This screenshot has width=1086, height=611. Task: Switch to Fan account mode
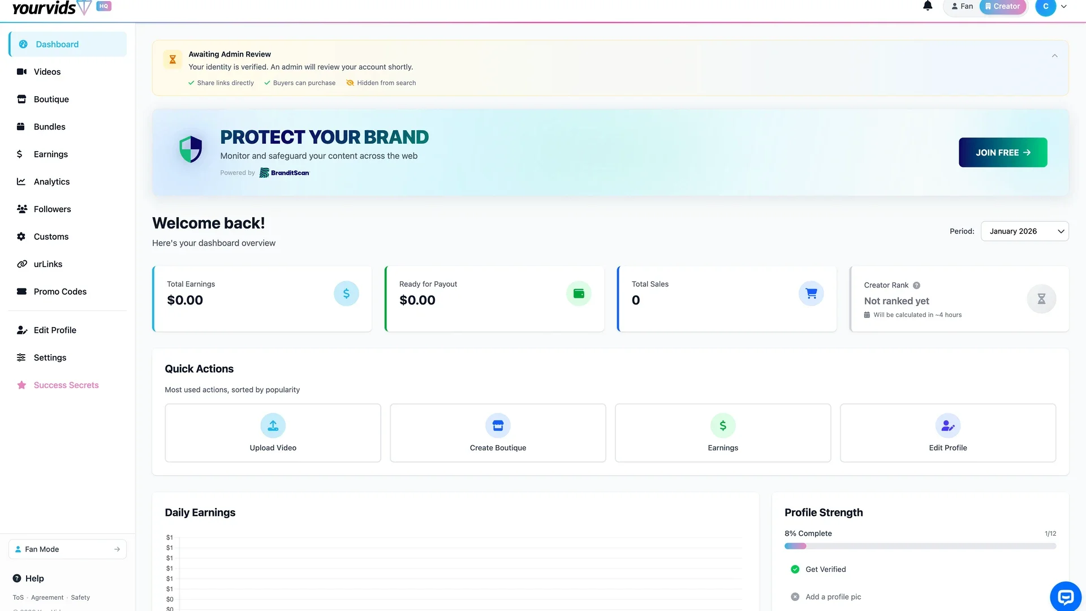click(962, 6)
